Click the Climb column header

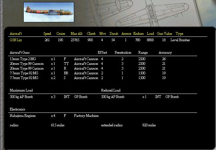click(91, 33)
